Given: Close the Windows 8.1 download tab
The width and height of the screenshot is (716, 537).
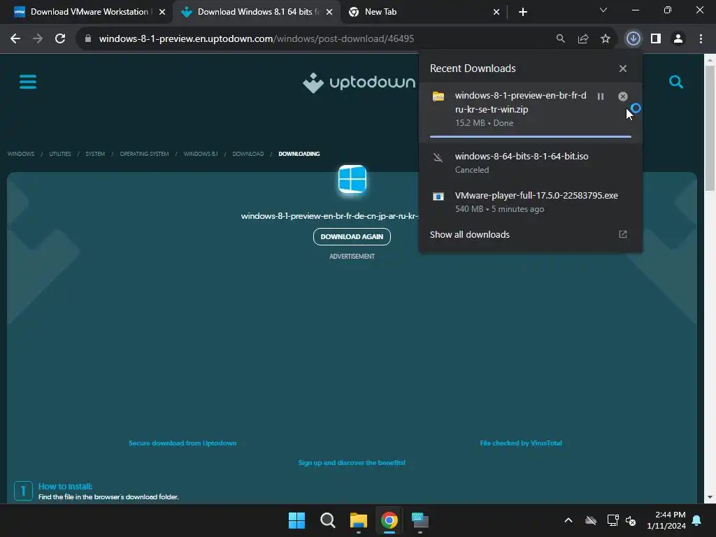Looking at the screenshot, I should (x=329, y=12).
